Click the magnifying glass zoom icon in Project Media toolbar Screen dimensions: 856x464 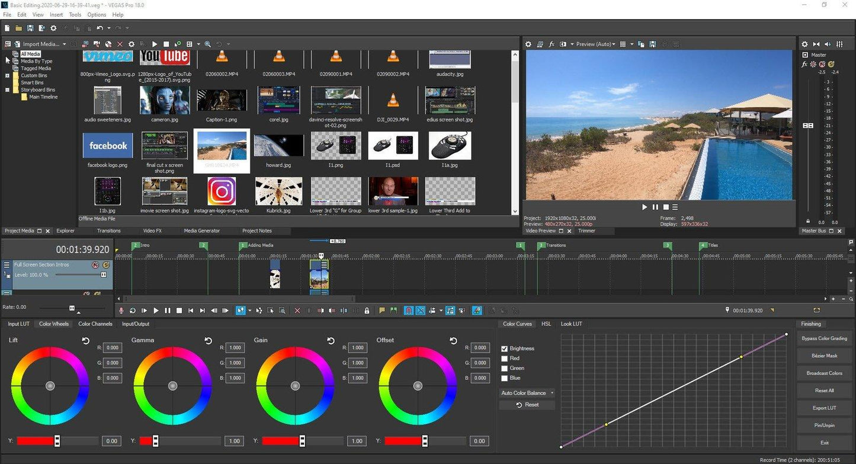pos(208,44)
